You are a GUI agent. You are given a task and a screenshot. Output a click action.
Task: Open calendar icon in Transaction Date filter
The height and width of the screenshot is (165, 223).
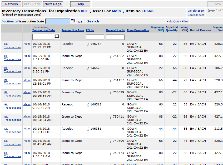point(57,36)
